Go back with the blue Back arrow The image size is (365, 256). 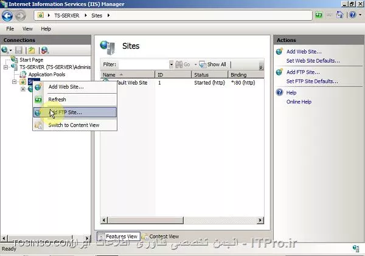click(x=7, y=16)
